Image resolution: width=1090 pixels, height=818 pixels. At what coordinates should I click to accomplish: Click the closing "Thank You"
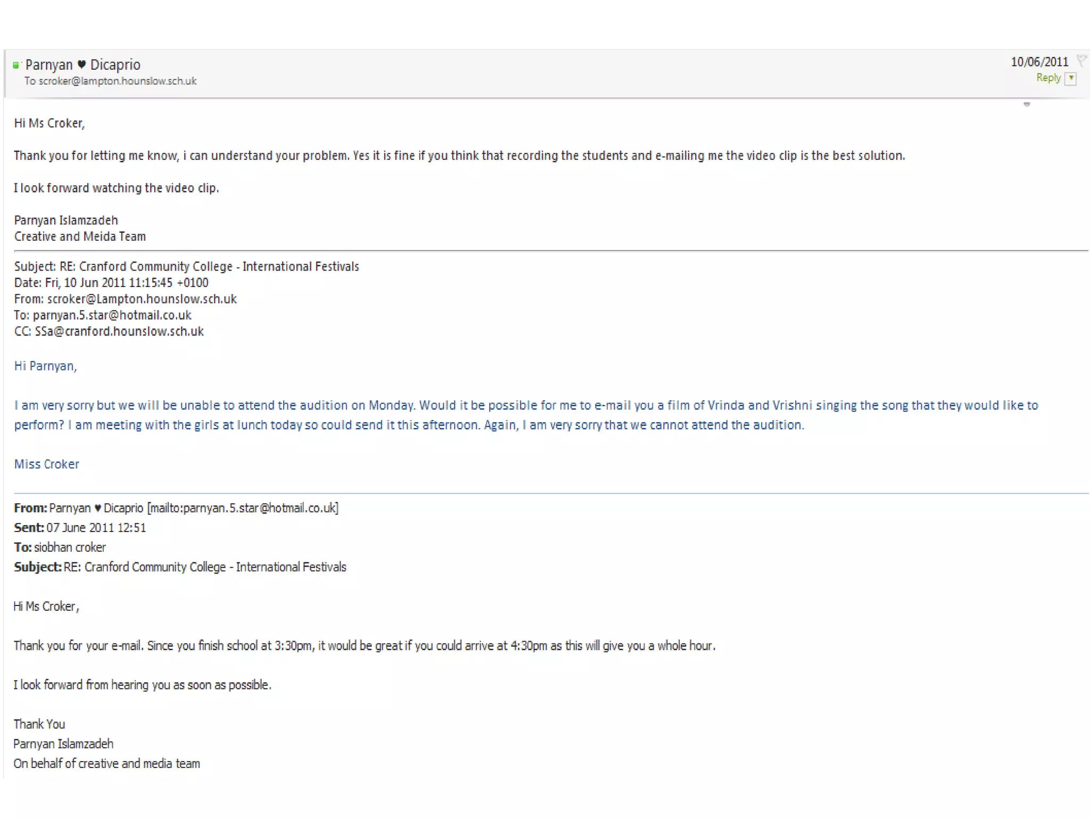tap(39, 724)
